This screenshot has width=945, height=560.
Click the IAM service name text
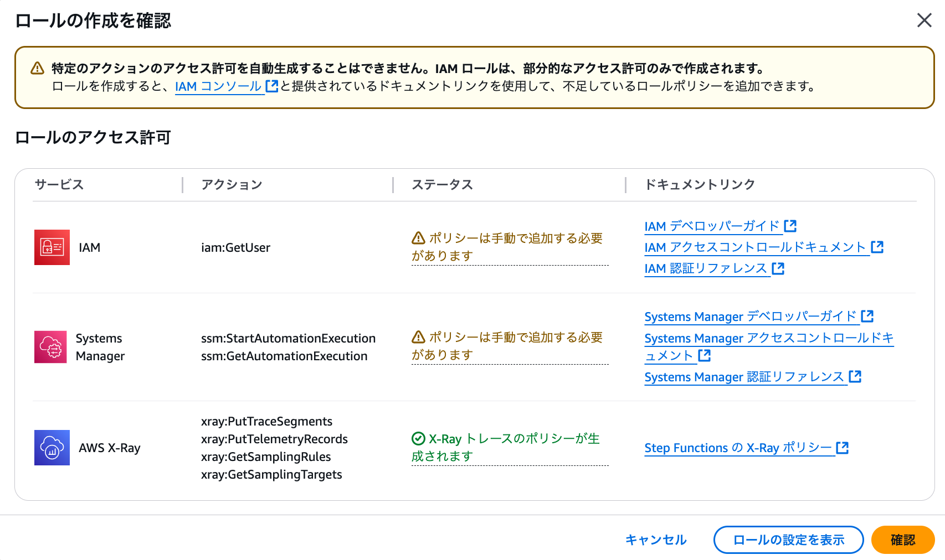[89, 247]
